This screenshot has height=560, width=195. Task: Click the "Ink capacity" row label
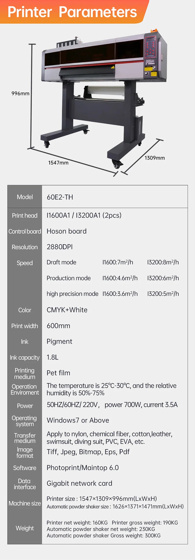(x=25, y=358)
